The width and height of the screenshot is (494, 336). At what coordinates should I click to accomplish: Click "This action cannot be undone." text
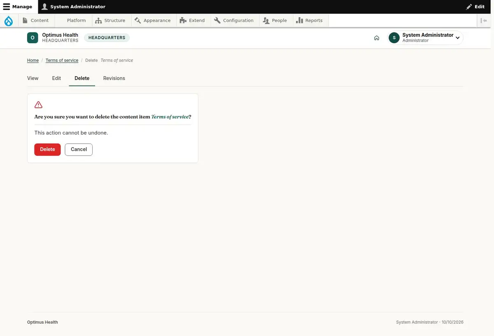(x=71, y=133)
